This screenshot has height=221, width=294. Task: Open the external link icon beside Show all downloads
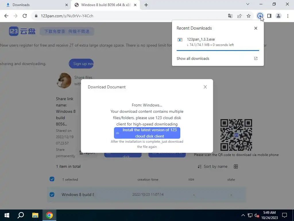pos(256,58)
